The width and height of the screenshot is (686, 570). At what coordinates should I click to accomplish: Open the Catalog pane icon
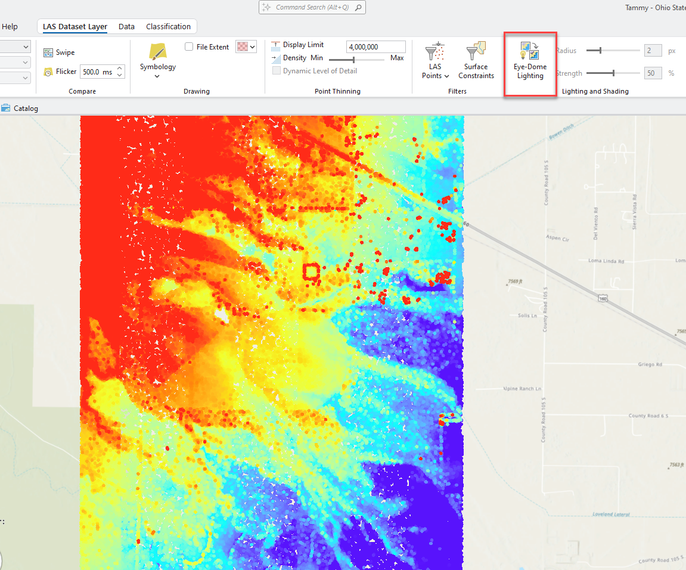pos(6,108)
